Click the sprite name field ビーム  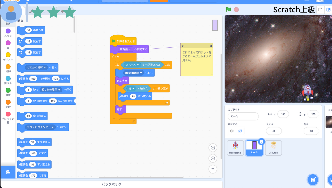pos(243,116)
